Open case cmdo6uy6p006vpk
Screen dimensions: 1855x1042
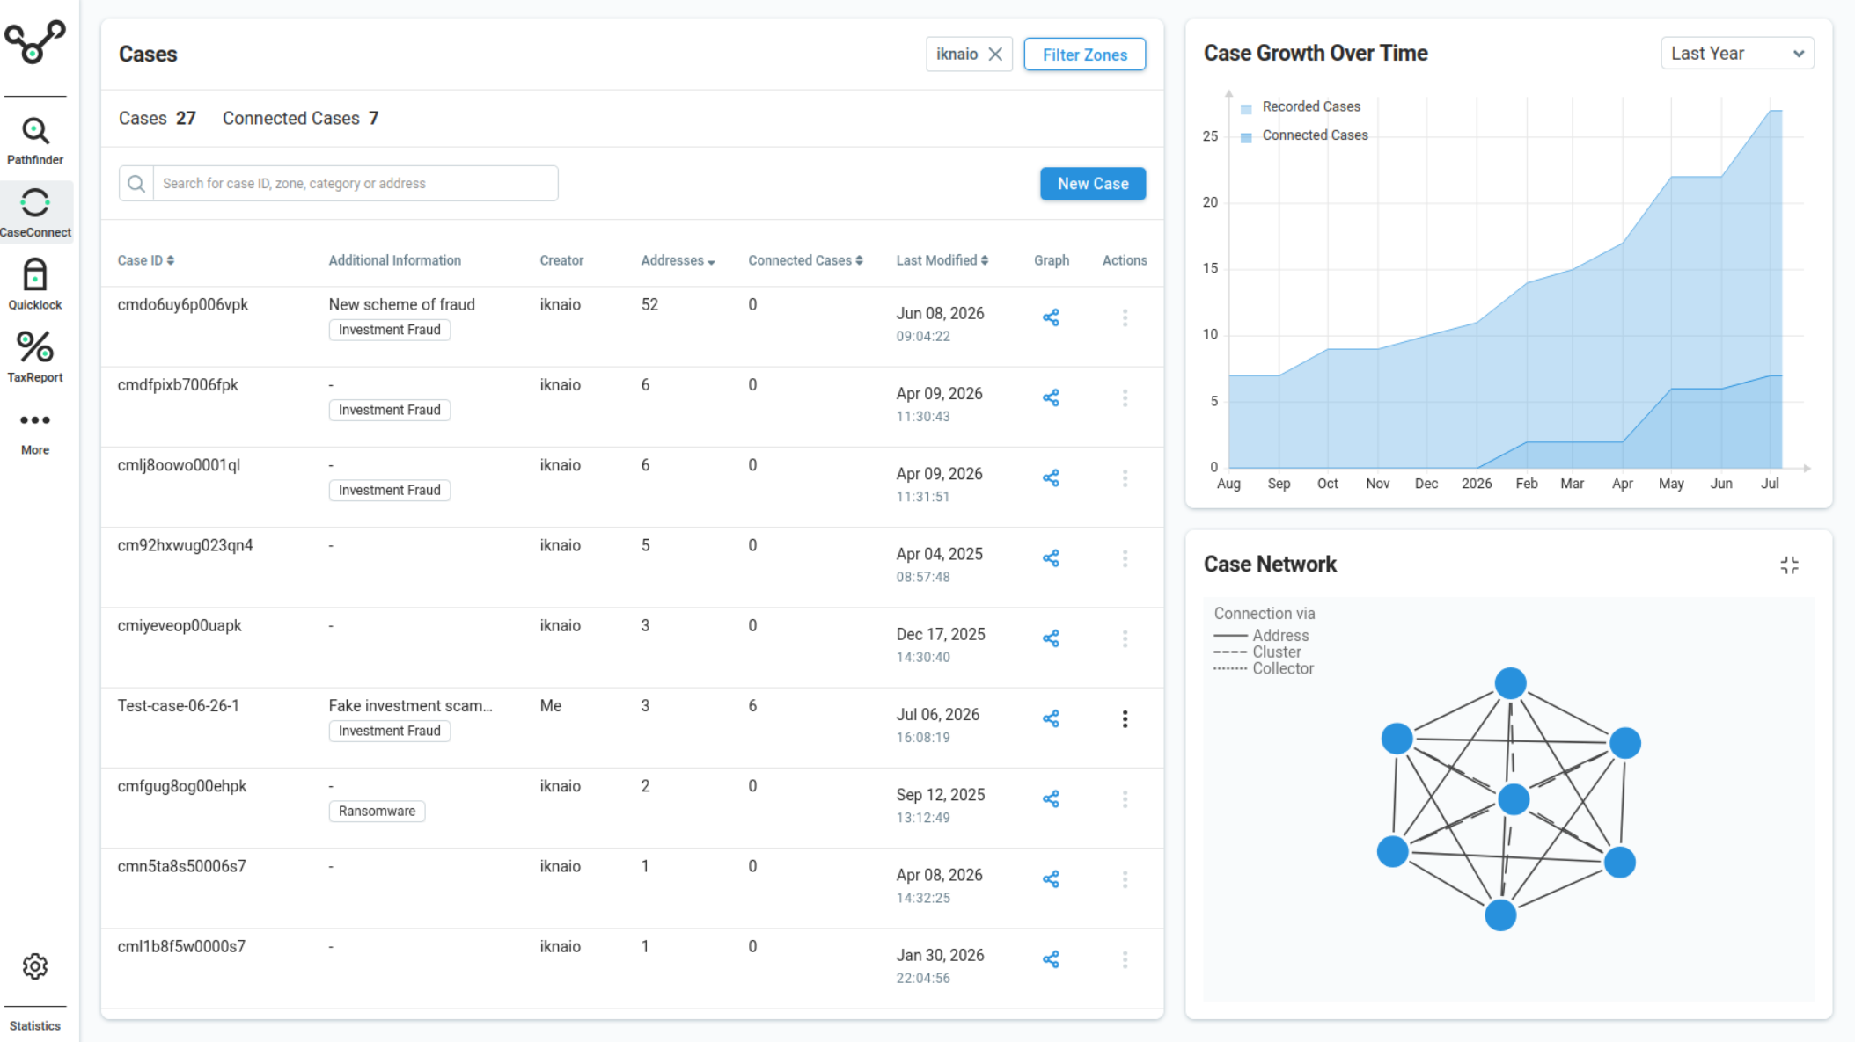pyautogui.click(x=183, y=305)
